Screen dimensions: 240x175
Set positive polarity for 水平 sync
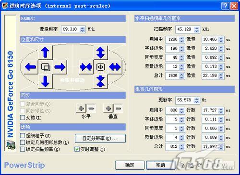(81, 109)
